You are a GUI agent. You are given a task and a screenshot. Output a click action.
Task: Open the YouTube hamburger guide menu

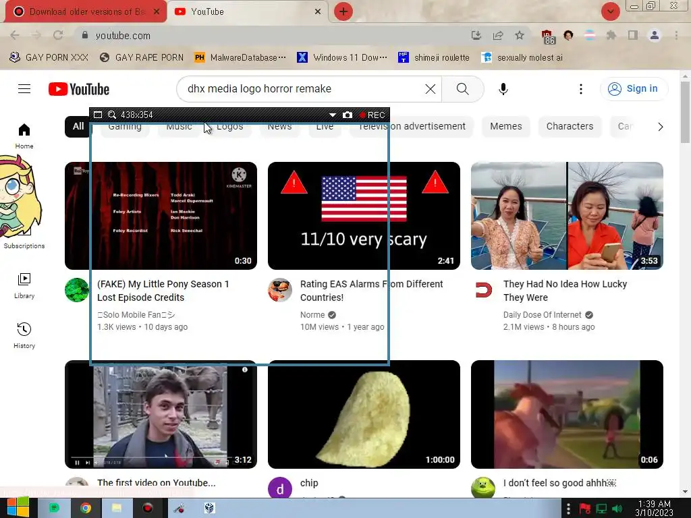tap(24, 89)
